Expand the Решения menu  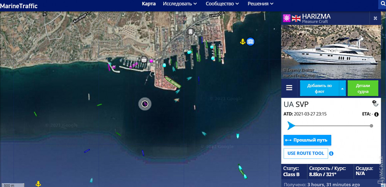click(261, 4)
